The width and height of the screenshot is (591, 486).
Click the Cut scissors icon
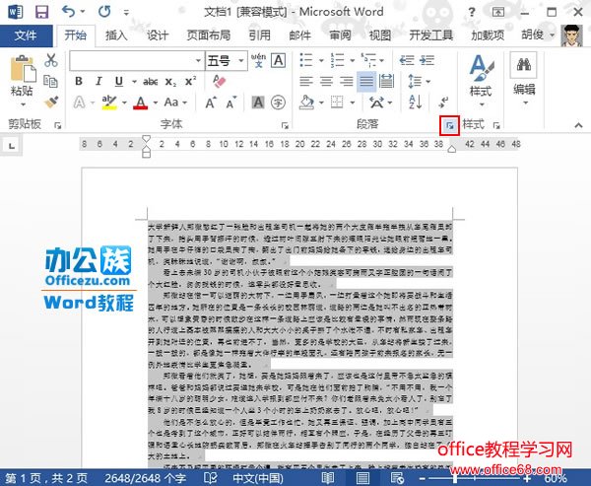click(50, 60)
